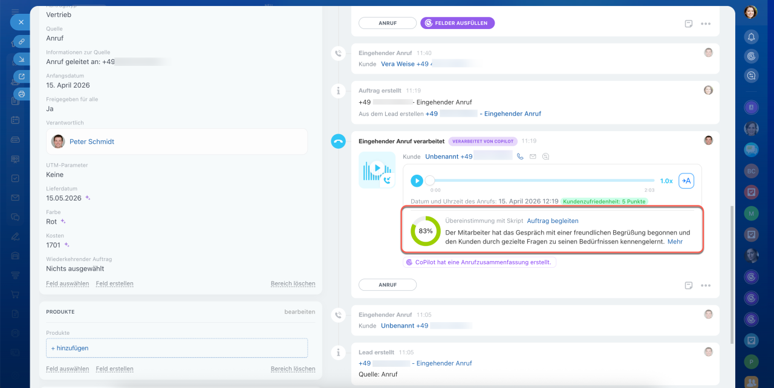Click the phone icon beside Unbenannt customer
Screen dimensions: 774x388
(x=520, y=157)
